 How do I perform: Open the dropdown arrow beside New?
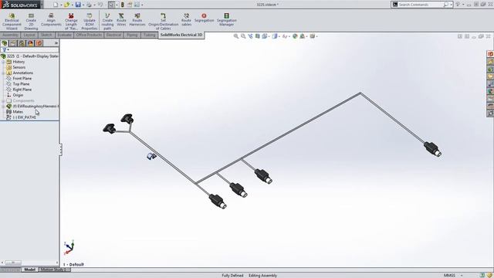pos(61,5)
